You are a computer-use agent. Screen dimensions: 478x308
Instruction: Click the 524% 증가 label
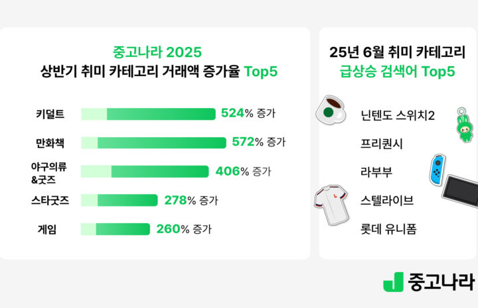tap(248, 113)
